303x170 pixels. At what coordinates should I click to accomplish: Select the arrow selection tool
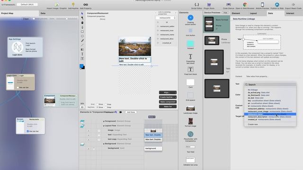click(82, 14)
